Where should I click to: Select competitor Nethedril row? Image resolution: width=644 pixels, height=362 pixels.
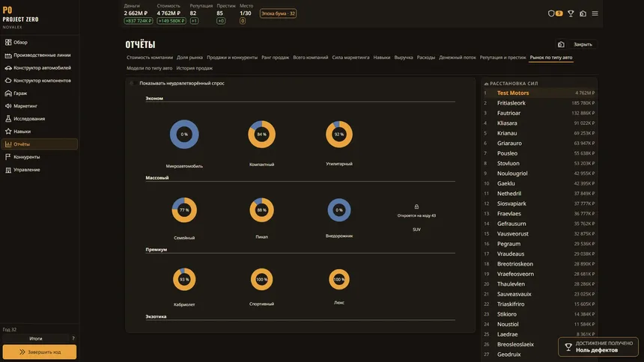pos(539,194)
